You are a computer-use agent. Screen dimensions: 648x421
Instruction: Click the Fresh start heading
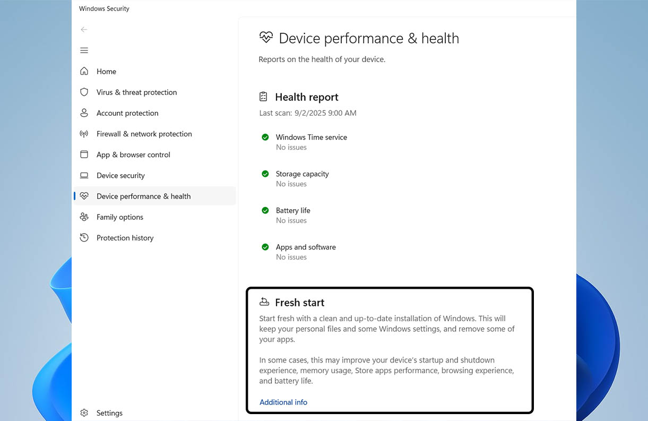[x=299, y=303]
